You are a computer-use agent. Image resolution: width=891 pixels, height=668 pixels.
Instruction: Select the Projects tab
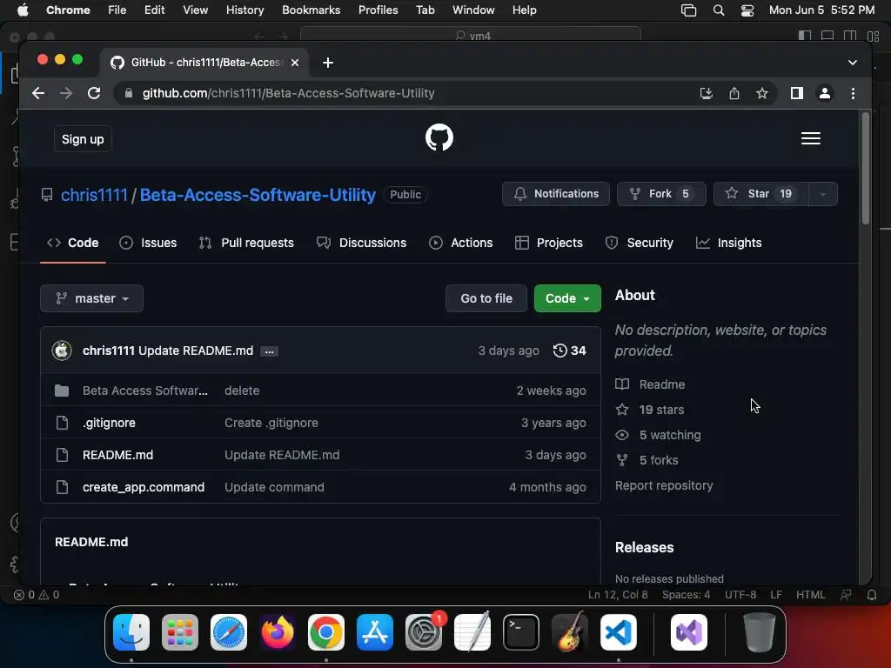coord(549,244)
